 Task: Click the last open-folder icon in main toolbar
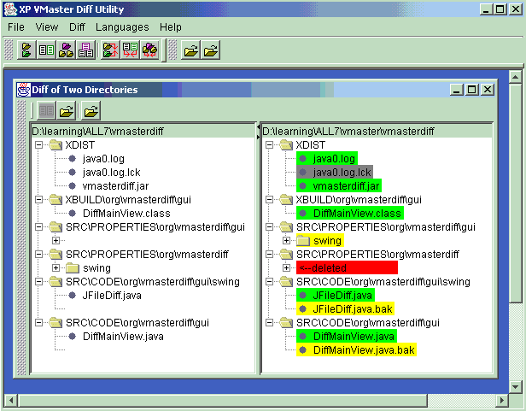coord(210,50)
